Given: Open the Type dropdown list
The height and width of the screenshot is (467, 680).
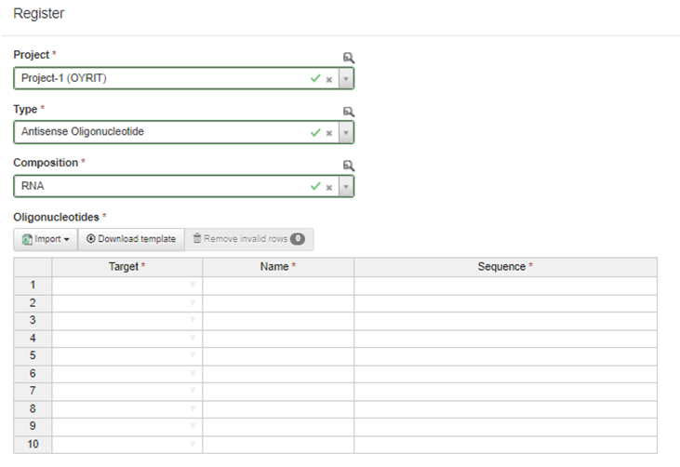Looking at the screenshot, I should coord(345,133).
